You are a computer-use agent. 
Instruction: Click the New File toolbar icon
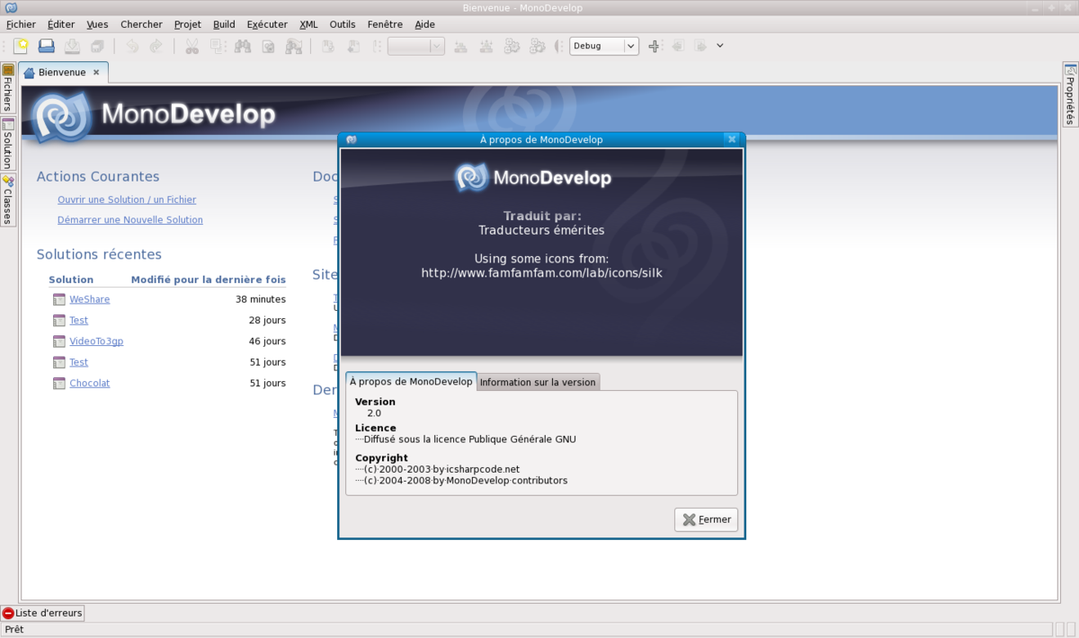coord(21,46)
